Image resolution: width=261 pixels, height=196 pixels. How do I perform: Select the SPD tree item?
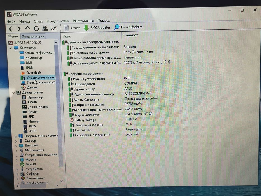pyautogui.click(x=29, y=117)
